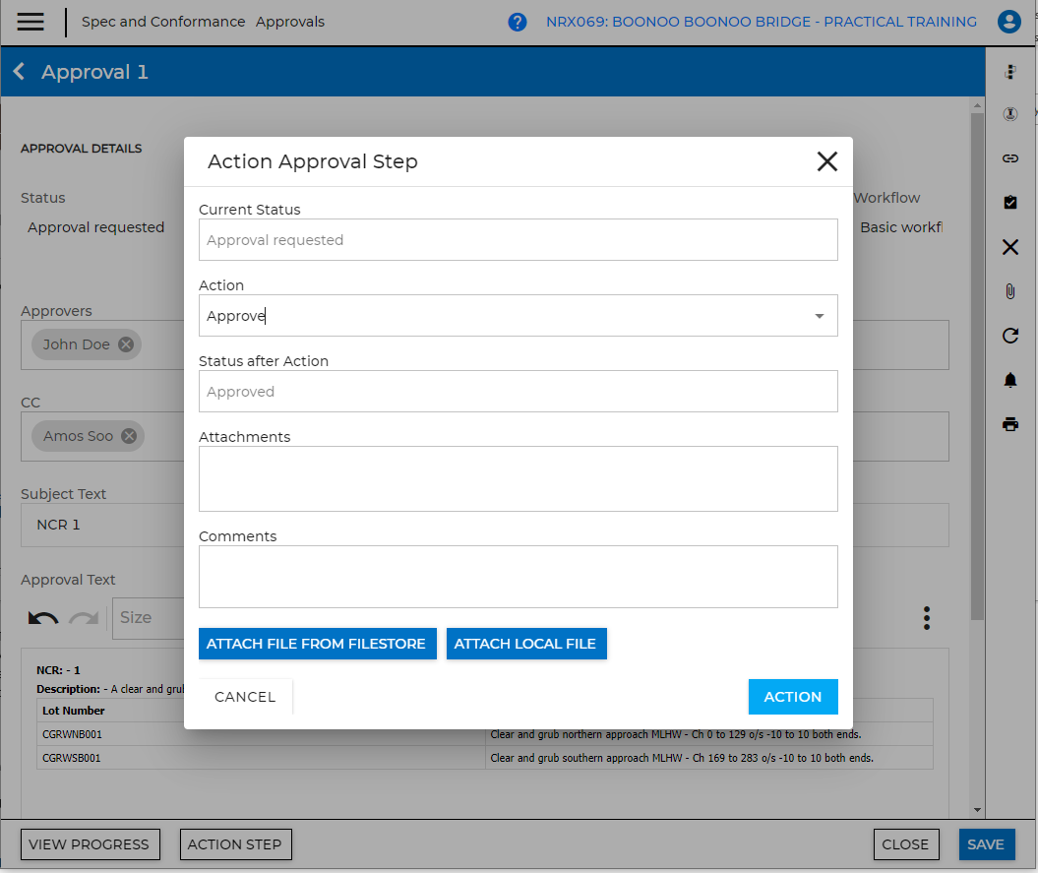This screenshot has width=1038, height=873.
Task: Click into the Comments text box
Action: (518, 577)
